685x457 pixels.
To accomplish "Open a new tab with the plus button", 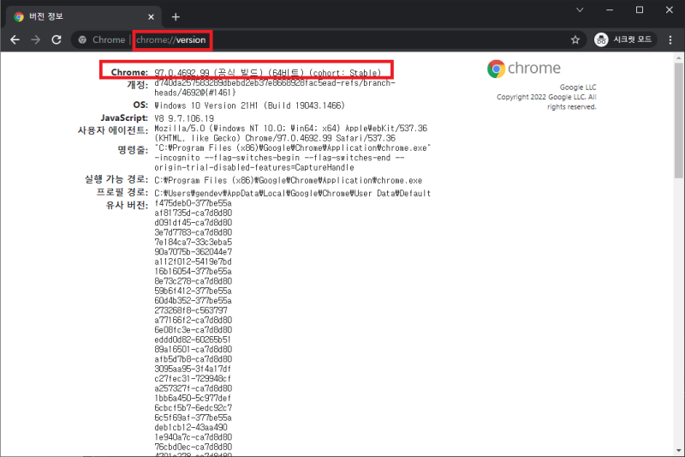I will (176, 17).
